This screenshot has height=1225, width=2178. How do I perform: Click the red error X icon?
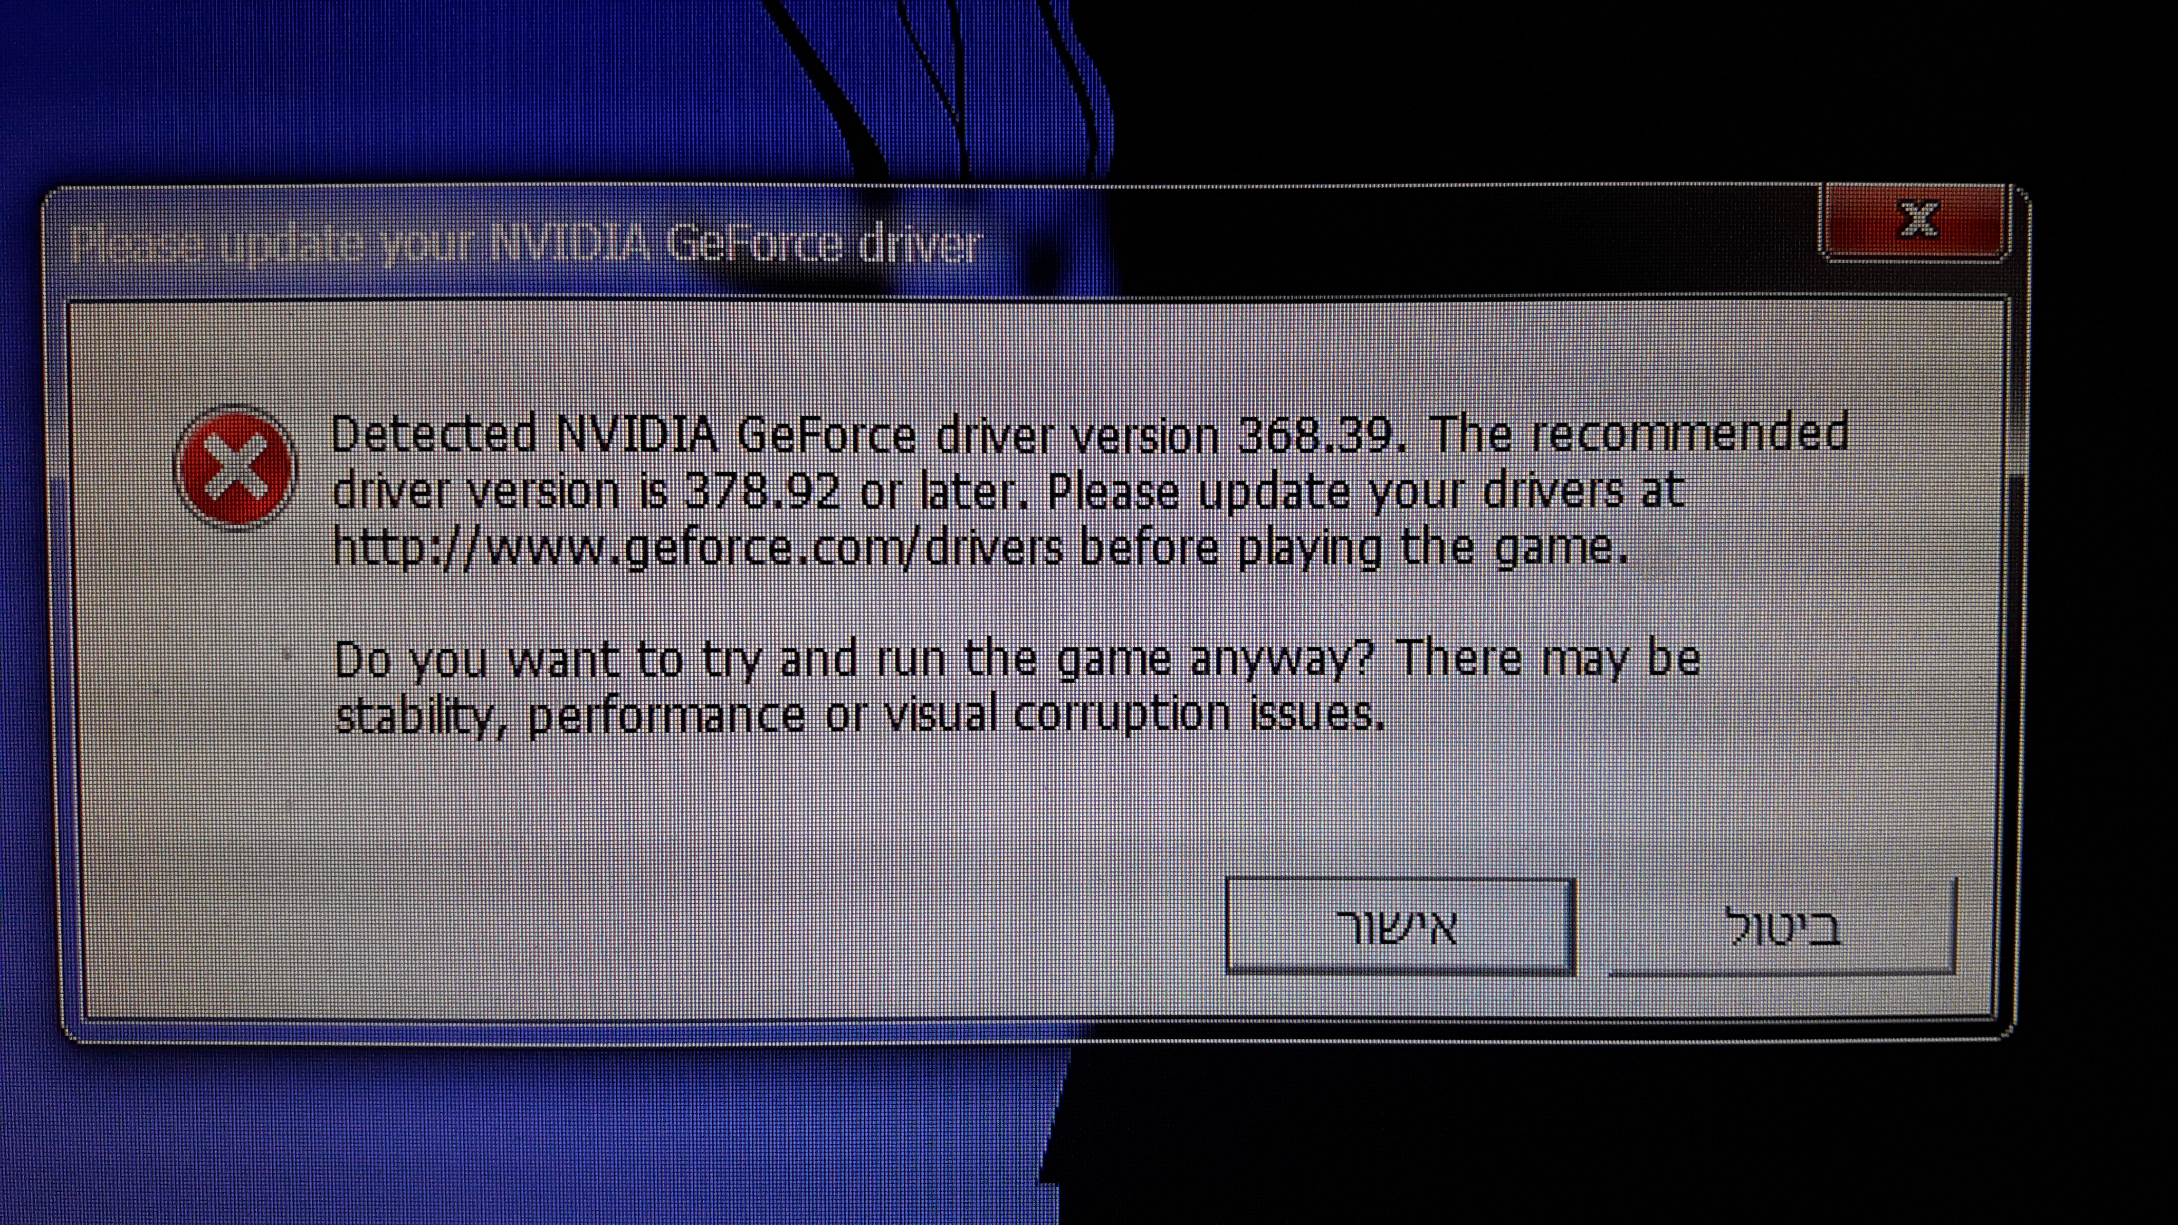coord(235,467)
